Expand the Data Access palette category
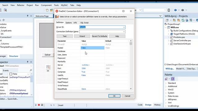The width and height of the screenshot is (198, 111). tap(166, 96)
